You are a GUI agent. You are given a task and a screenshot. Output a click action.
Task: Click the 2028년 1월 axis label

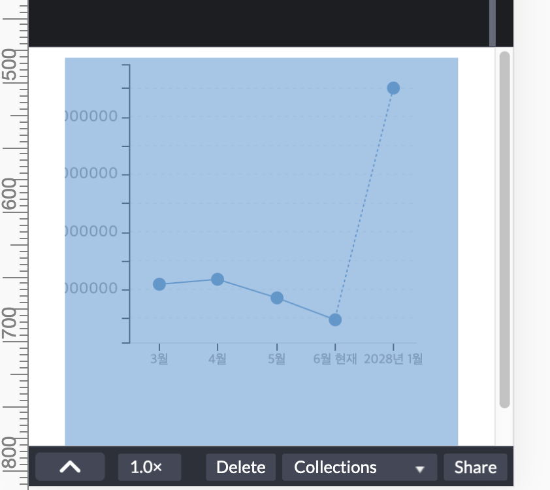click(393, 357)
